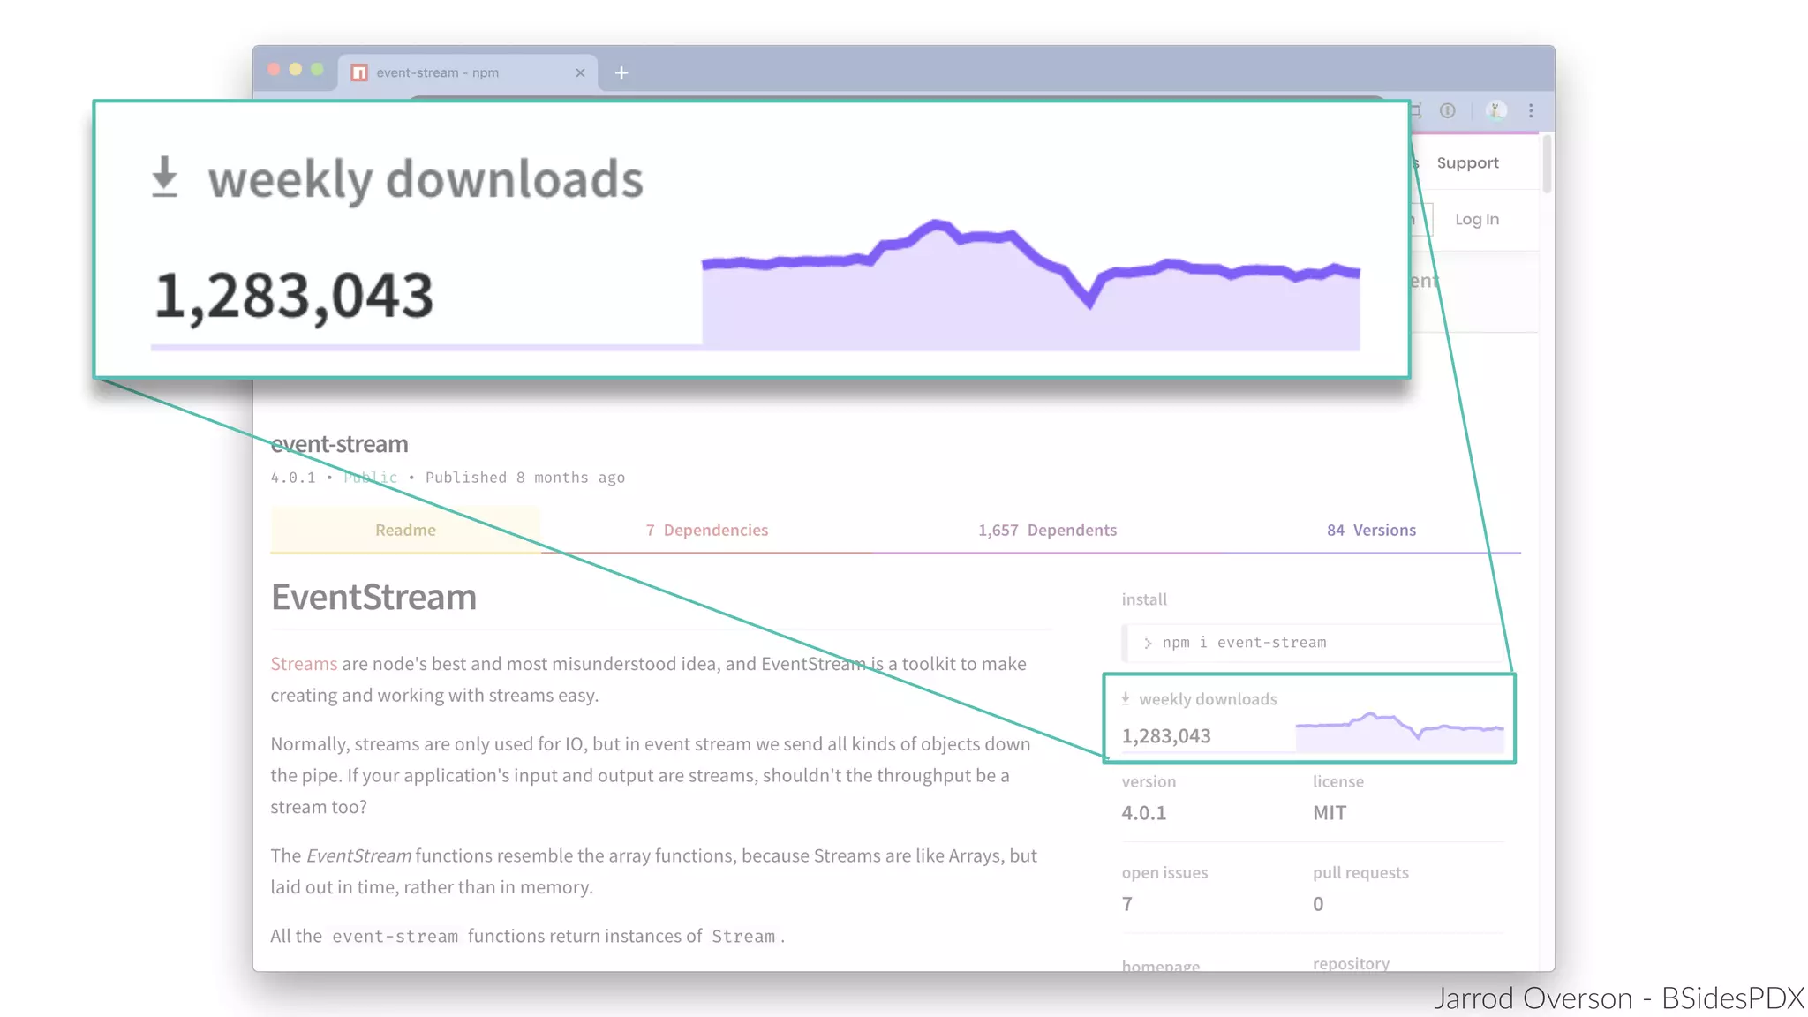Screen dimensions: 1808x1017
Task: Click the small weekly downloads sparkline chart
Action: coord(1399,733)
